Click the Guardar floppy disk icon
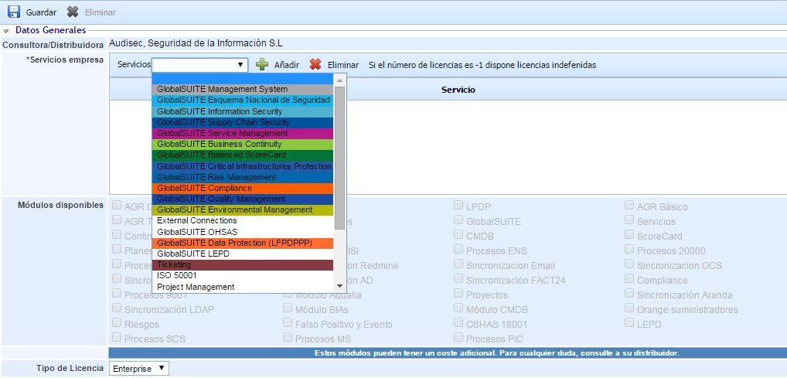The image size is (787, 378). pos(13,12)
